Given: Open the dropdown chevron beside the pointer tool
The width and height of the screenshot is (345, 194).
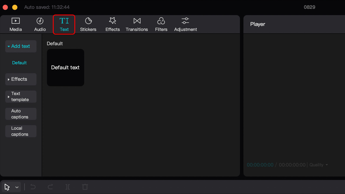Looking at the screenshot, I should pos(17,187).
